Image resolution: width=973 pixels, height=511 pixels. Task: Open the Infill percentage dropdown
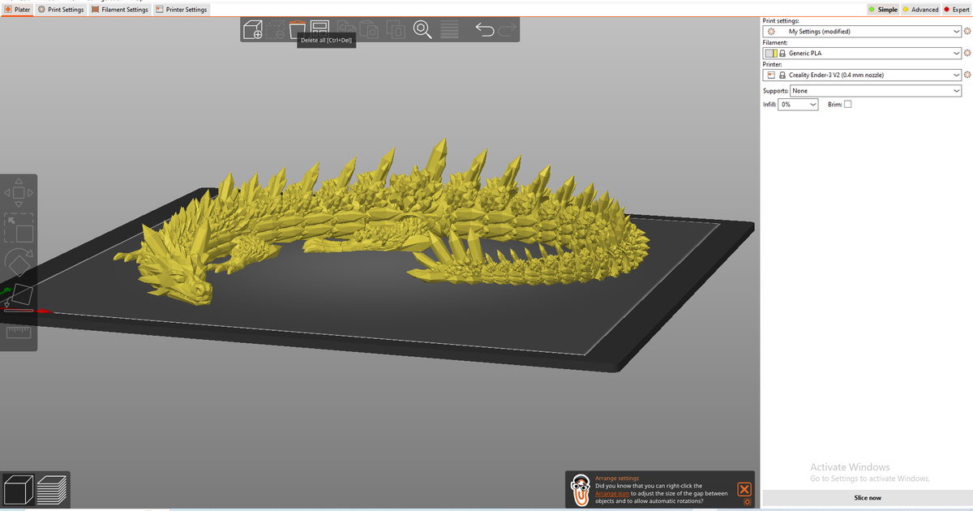[798, 104]
